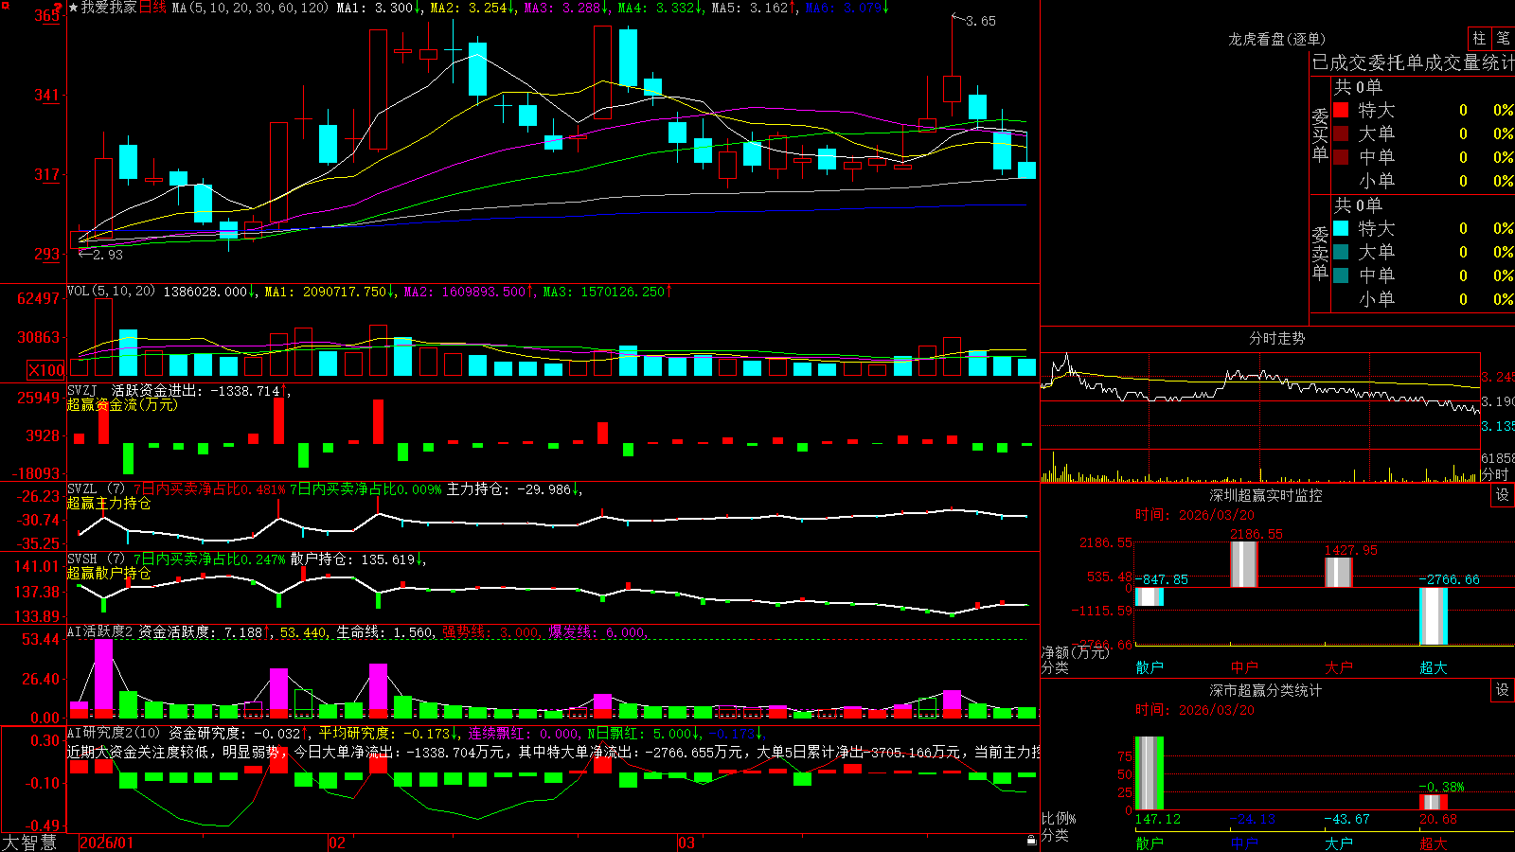Click the 超赢散户持仓 label

109,573
